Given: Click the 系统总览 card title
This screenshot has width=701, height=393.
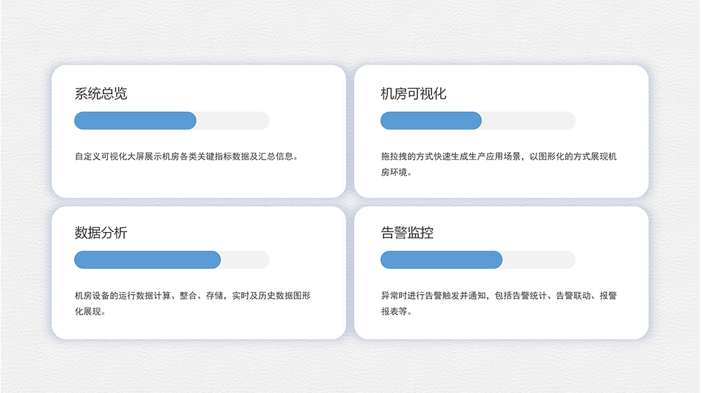Looking at the screenshot, I should point(100,93).
